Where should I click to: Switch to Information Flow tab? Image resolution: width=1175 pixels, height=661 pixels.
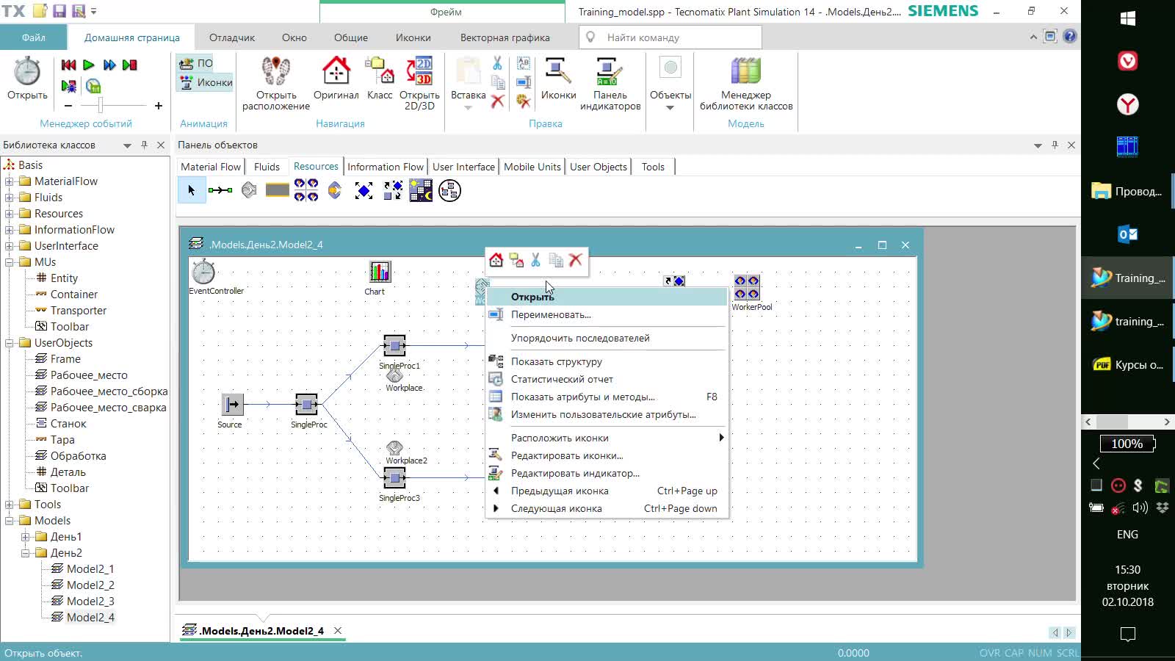click(386, 167)
